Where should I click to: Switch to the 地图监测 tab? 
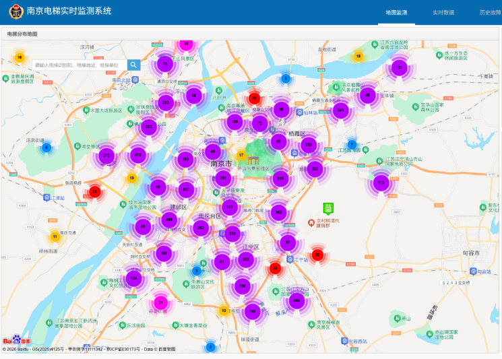click(x=396, y=13)
